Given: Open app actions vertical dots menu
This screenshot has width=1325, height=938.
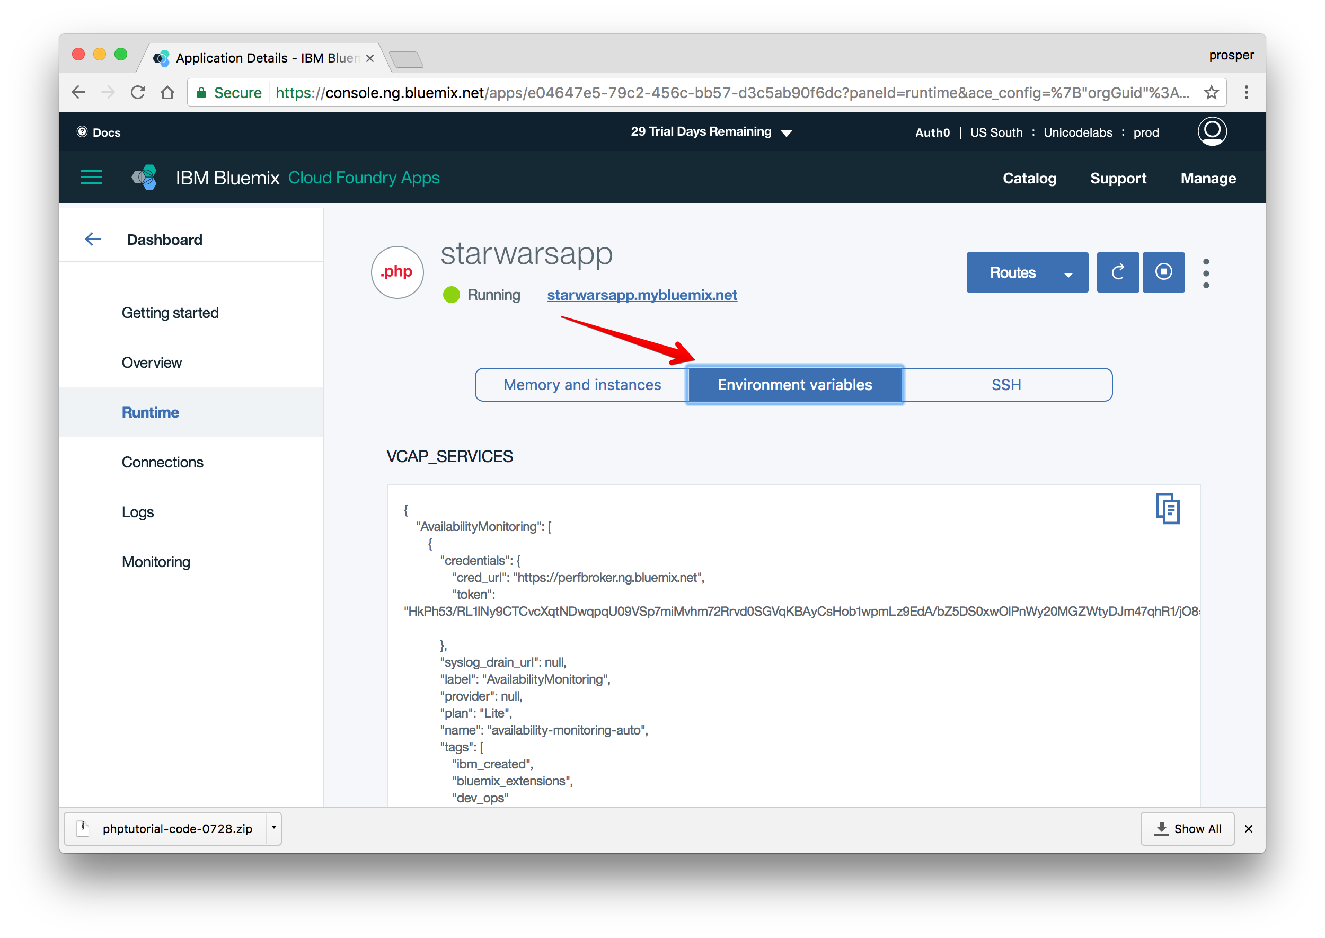Looking at the screenshot, I should pos(1206,273).
